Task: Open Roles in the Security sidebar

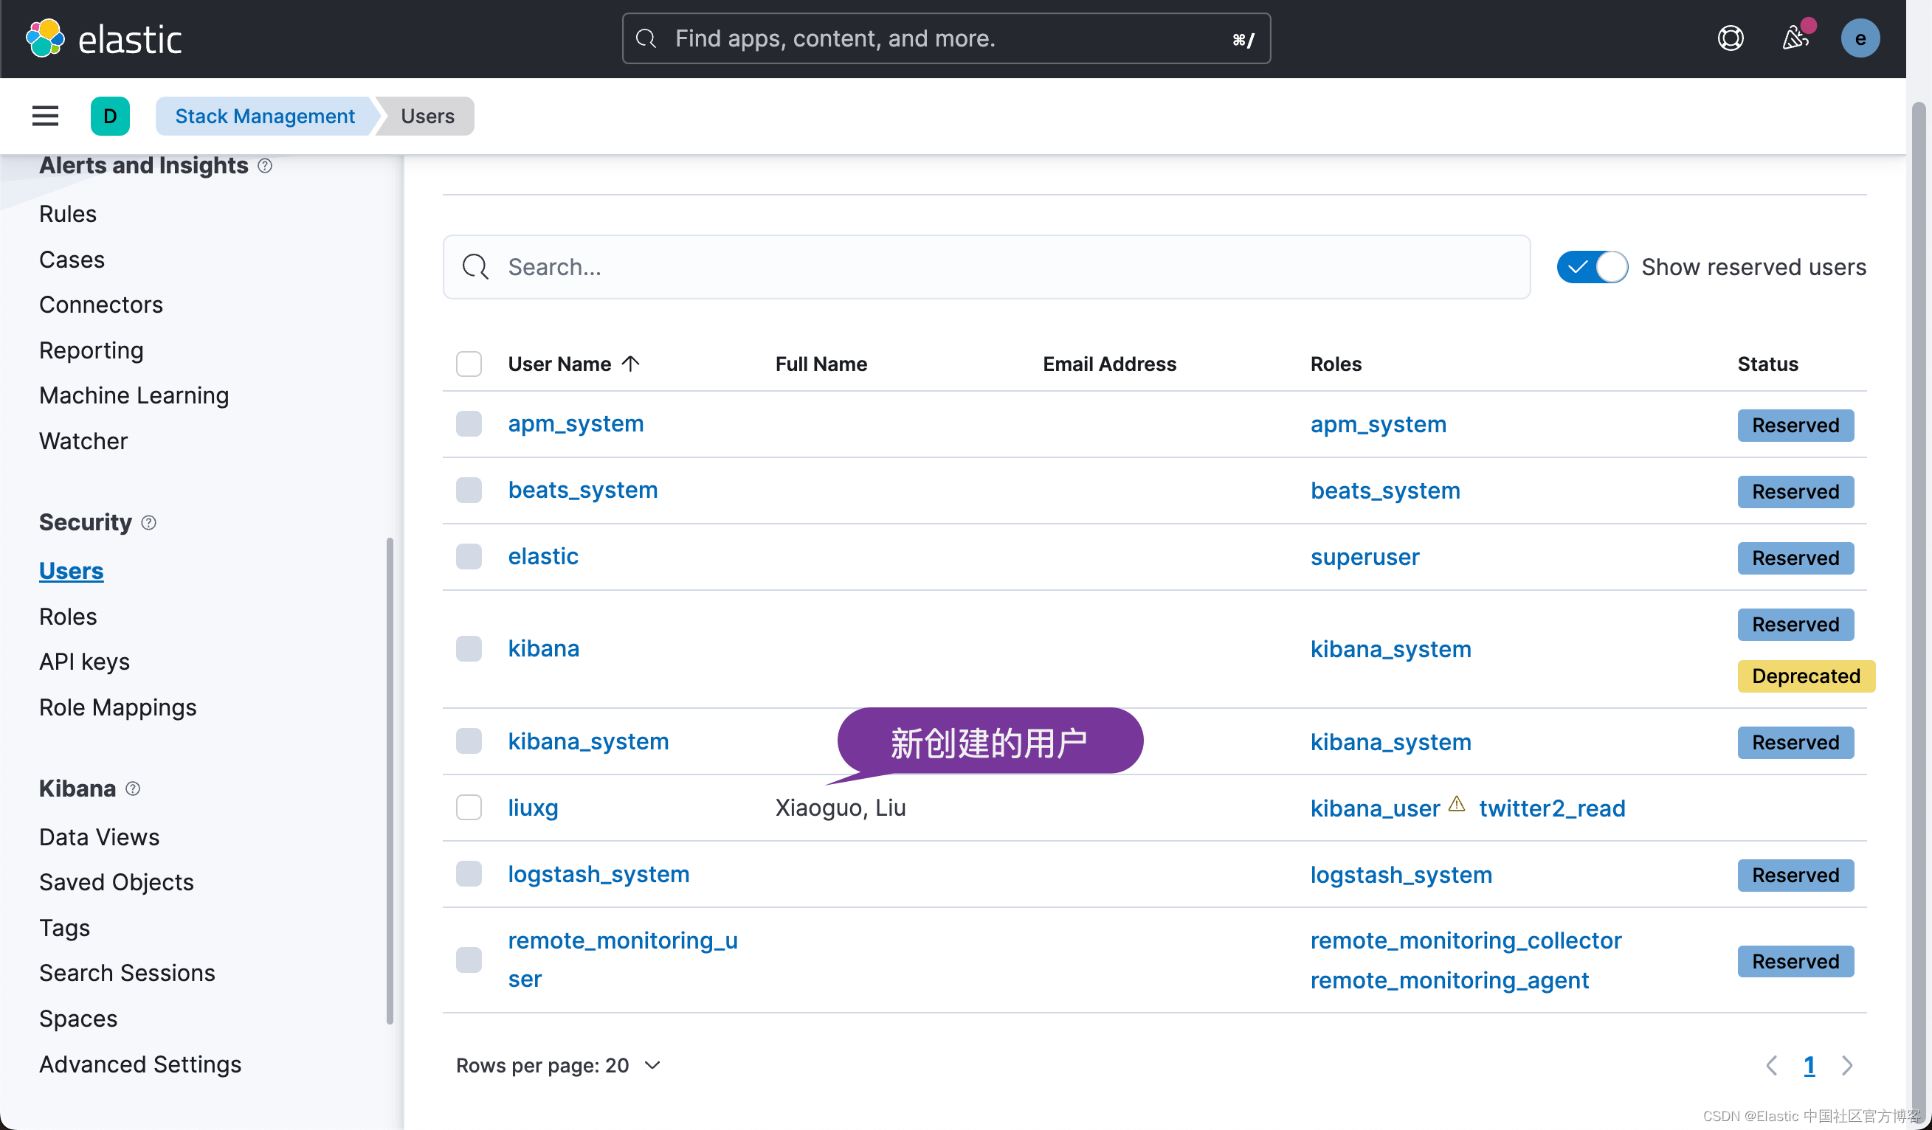Action: click(x=67, y=617)
